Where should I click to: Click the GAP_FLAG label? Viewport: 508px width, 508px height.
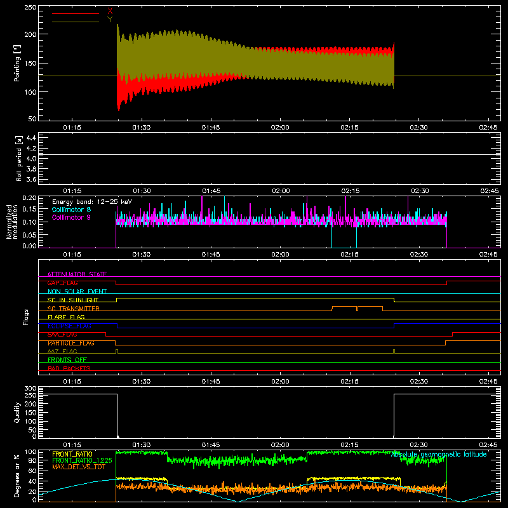[62, 283]
